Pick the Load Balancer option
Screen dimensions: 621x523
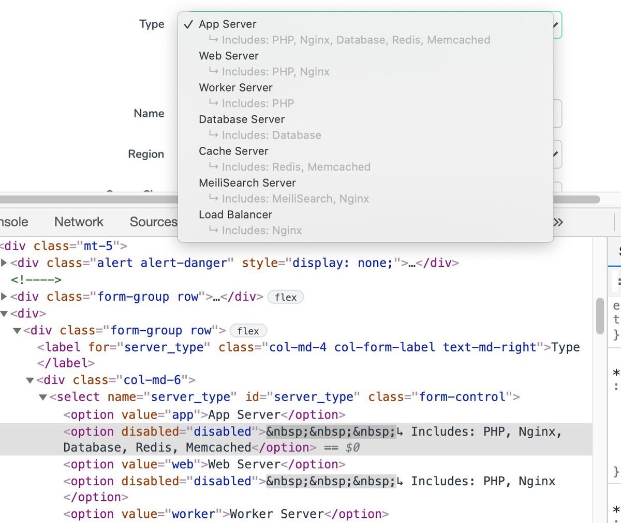(235, 215)
